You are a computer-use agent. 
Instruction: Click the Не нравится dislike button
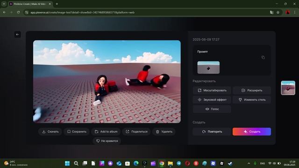tap(107, 141)
